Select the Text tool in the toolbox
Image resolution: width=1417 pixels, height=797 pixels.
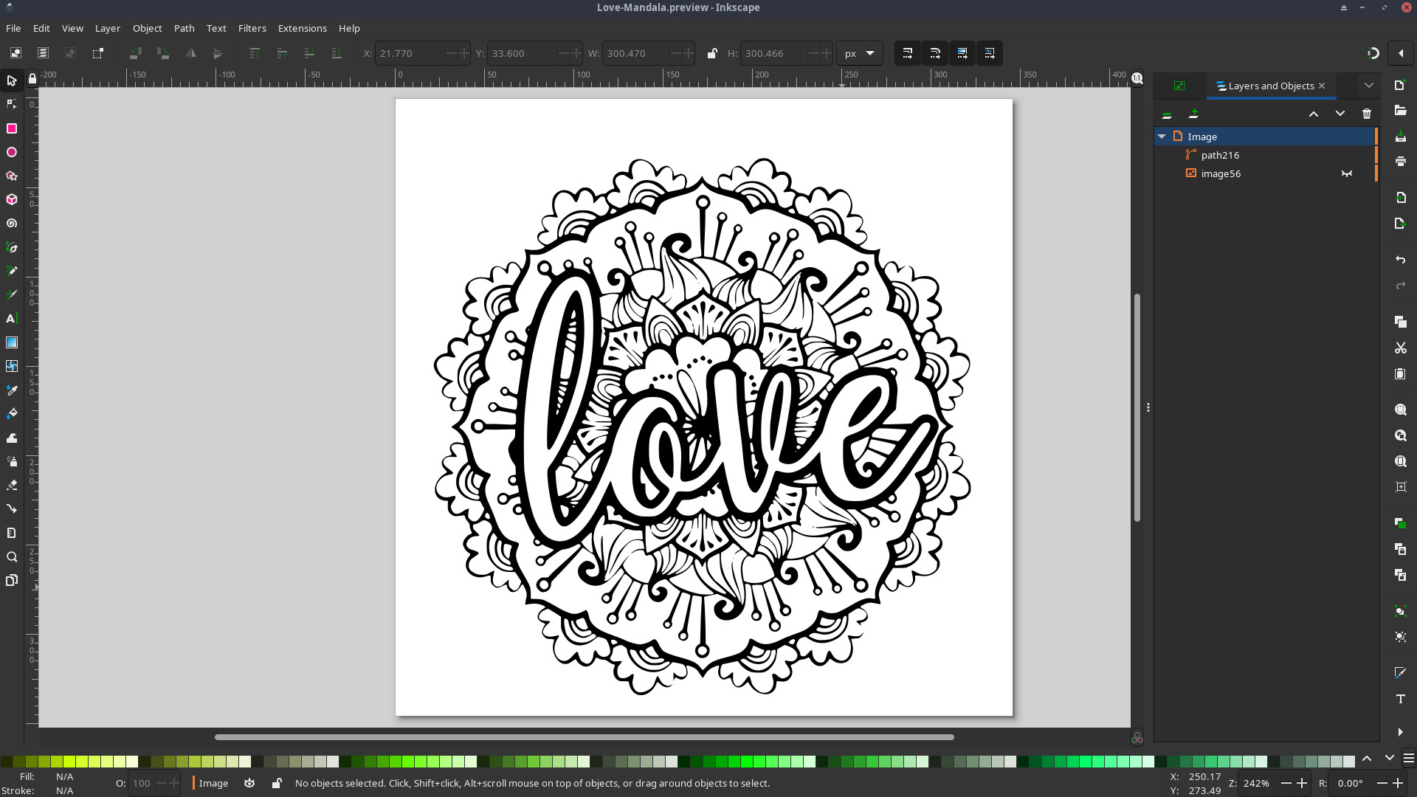(x=12, y=319)
